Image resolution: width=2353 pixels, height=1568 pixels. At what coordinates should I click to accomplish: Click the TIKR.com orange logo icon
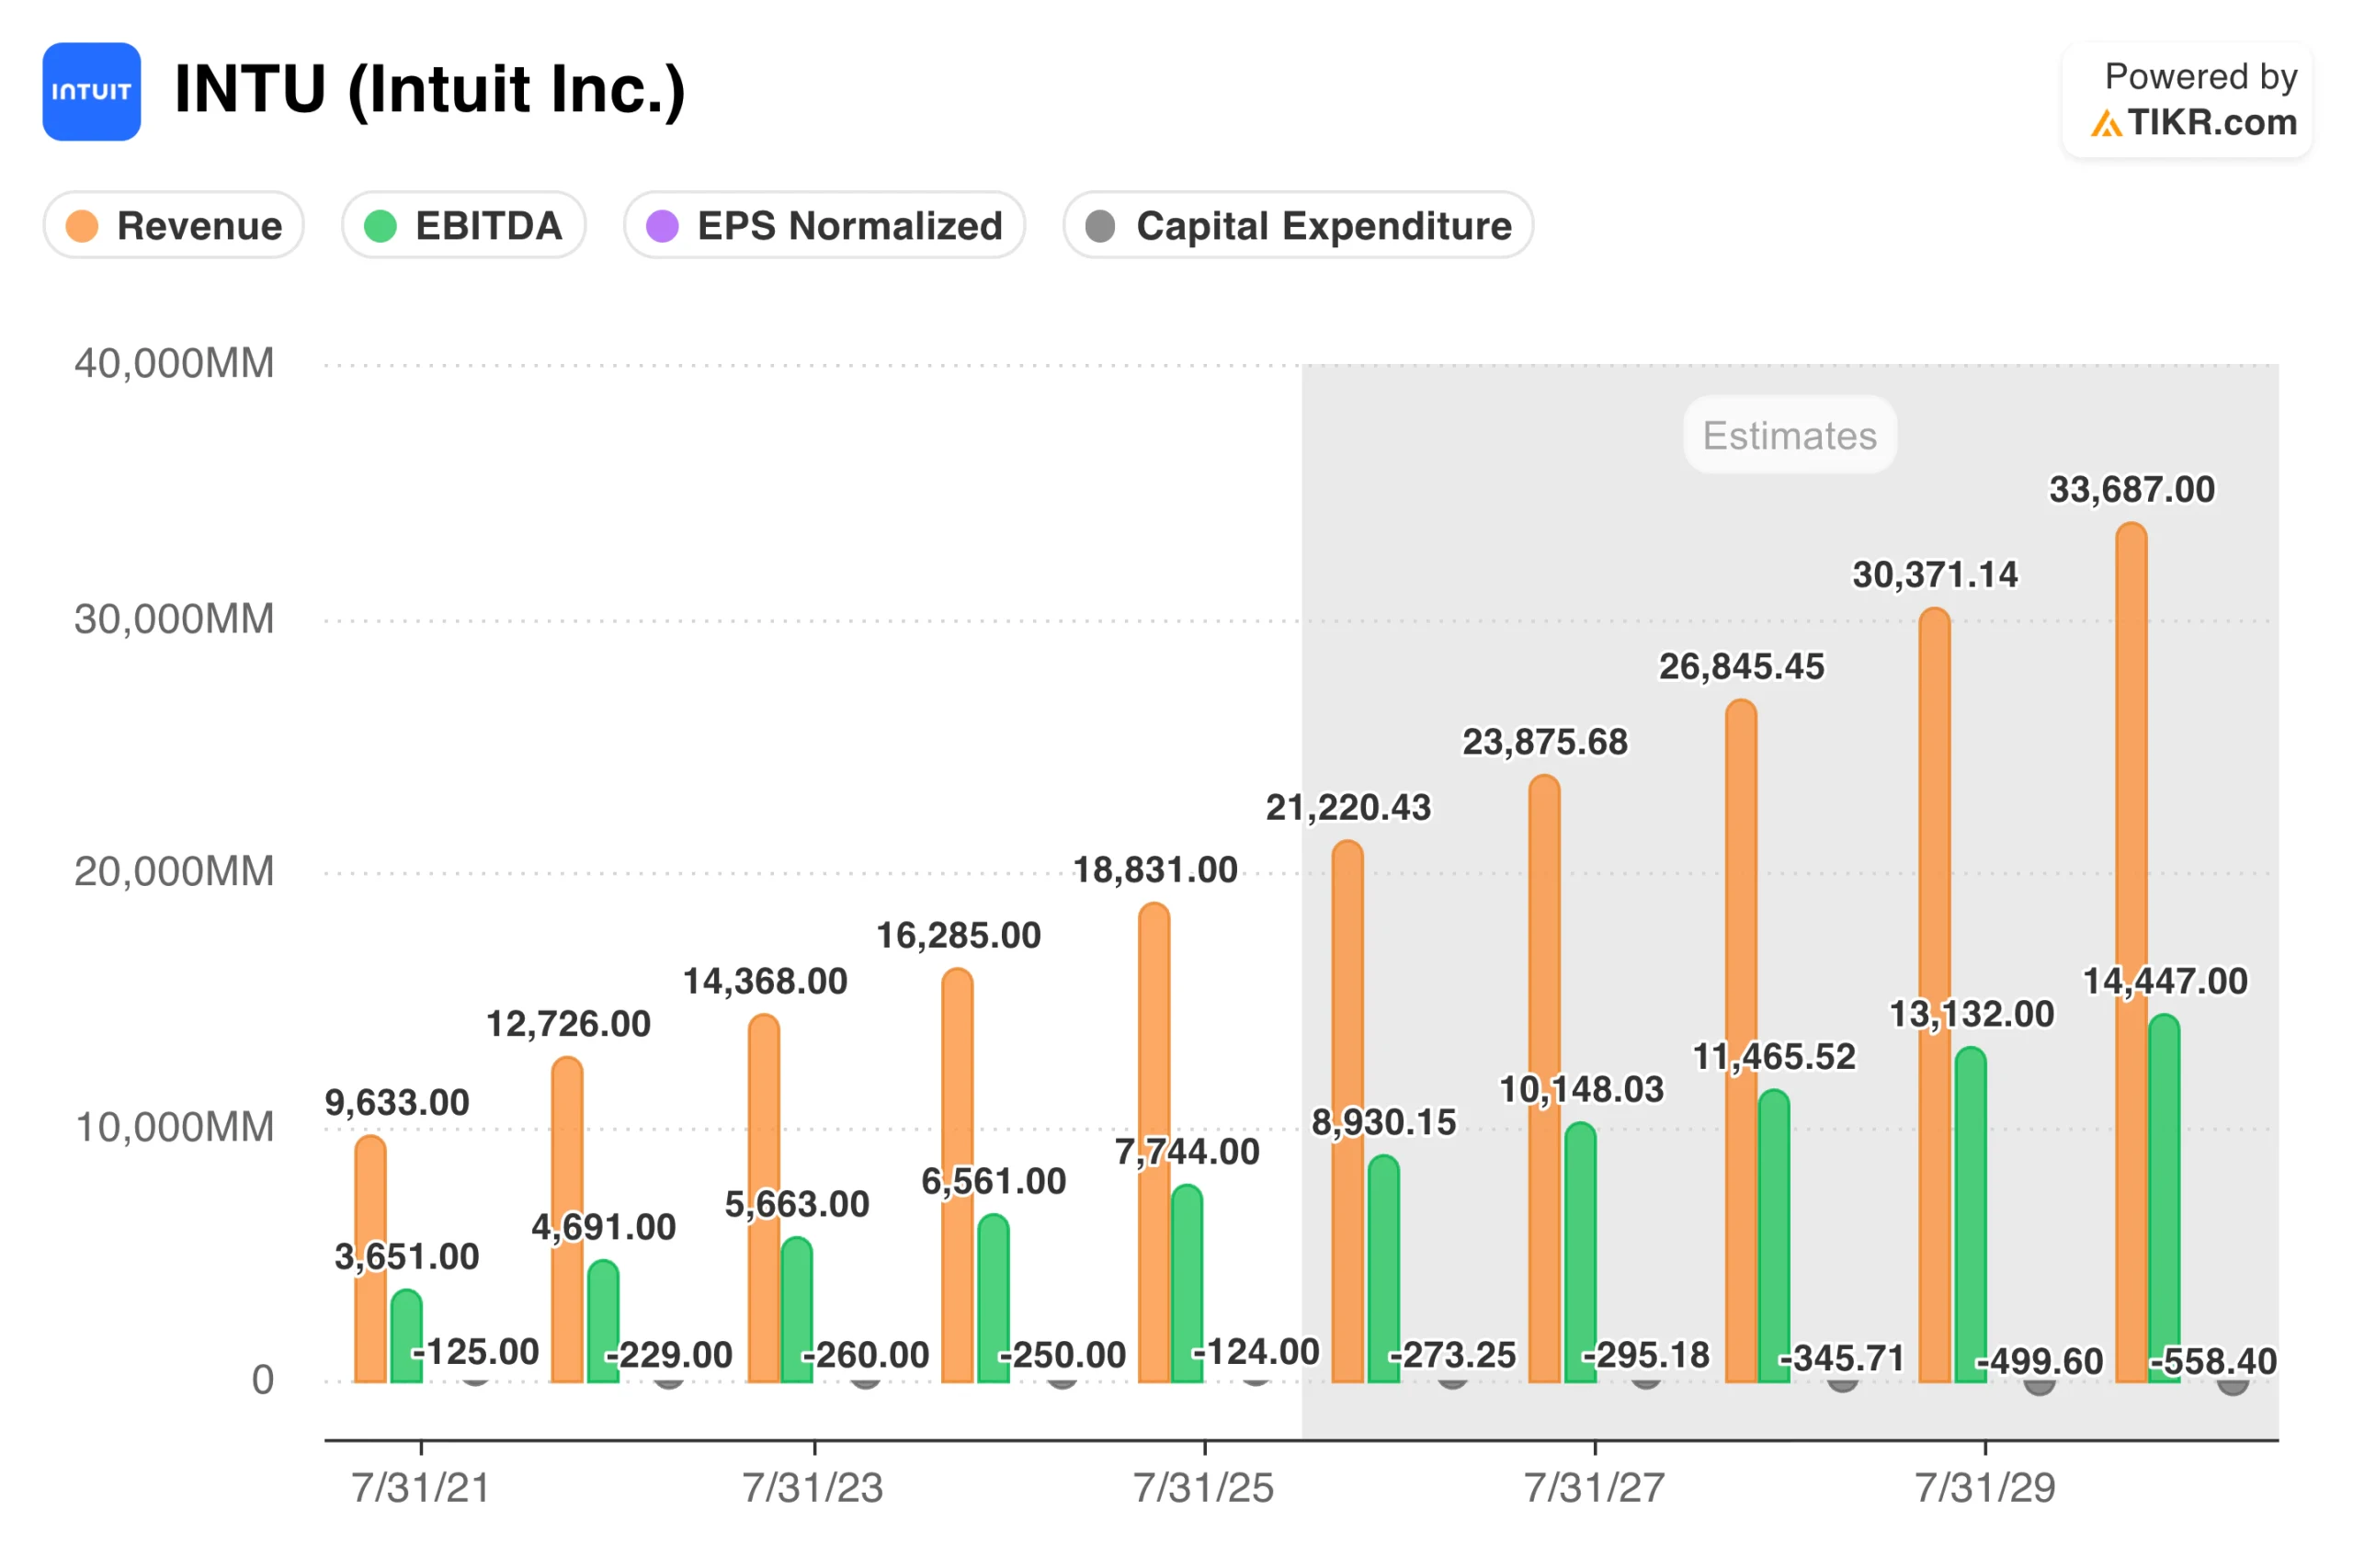[2107, 123]
